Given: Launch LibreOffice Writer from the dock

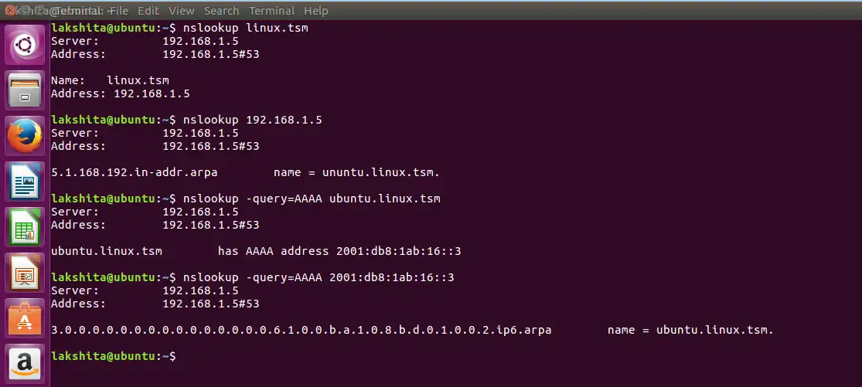Looking at the screenshot, I should pos(26,183).
